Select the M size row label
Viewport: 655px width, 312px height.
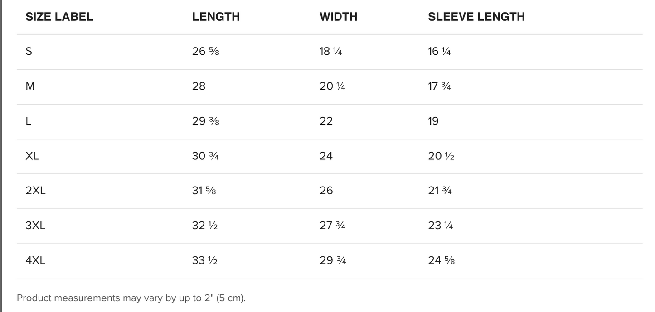click(x=30, y=86)
